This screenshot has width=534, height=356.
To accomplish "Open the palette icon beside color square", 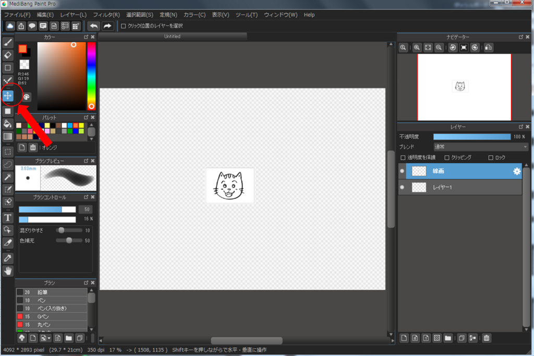I will [x=27, y=97].
